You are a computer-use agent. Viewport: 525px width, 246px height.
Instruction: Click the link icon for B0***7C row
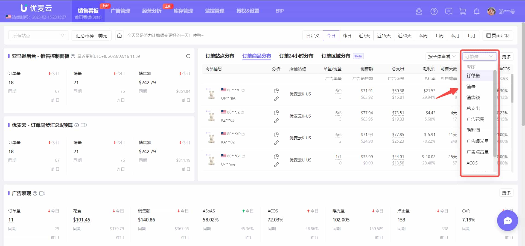276,99
